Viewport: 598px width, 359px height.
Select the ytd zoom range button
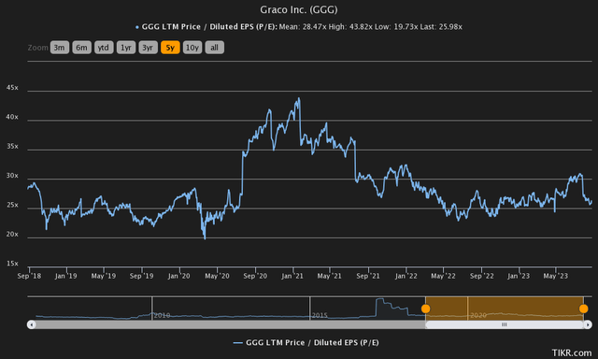pyautogui.click(x=104, y=48)
